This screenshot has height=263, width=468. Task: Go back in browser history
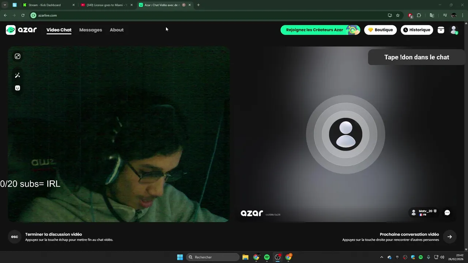(5, 15)
